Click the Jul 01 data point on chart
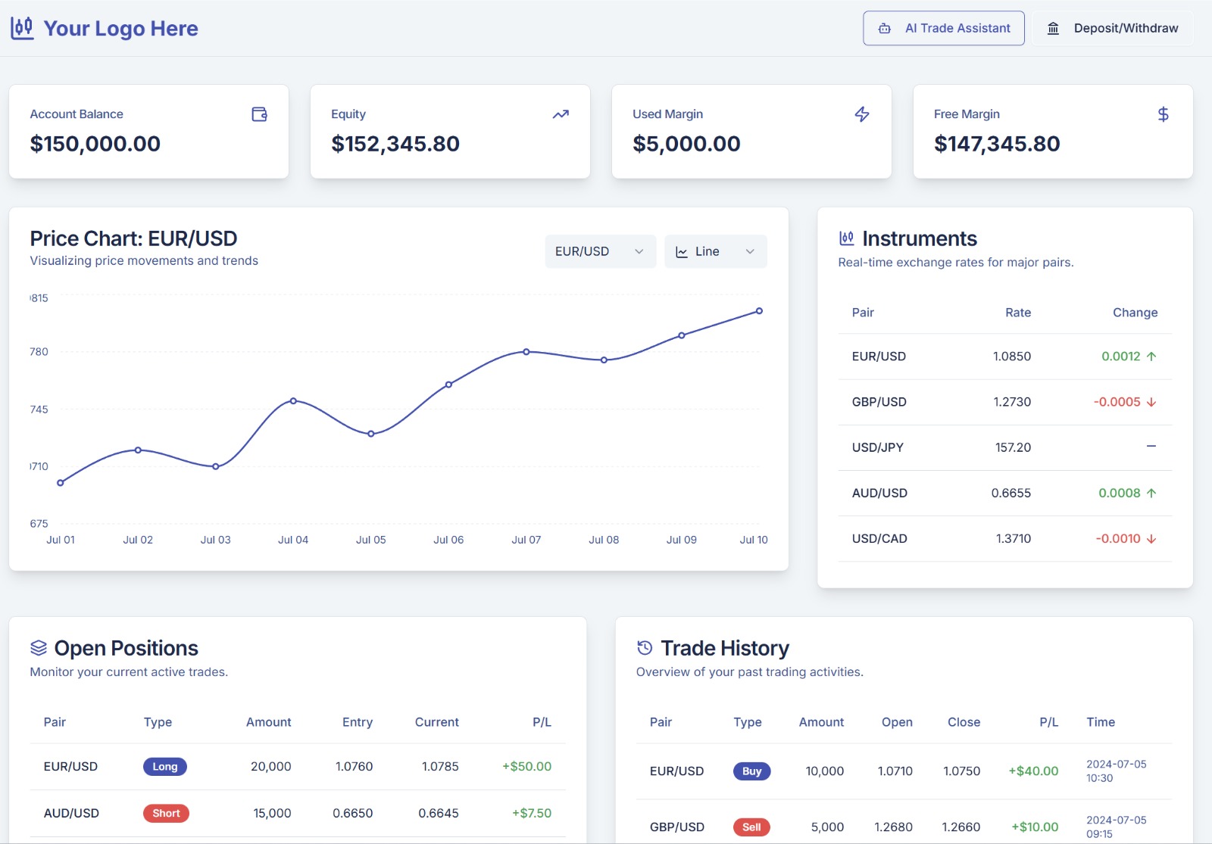1212x844 pixels. tap(61, 483)
